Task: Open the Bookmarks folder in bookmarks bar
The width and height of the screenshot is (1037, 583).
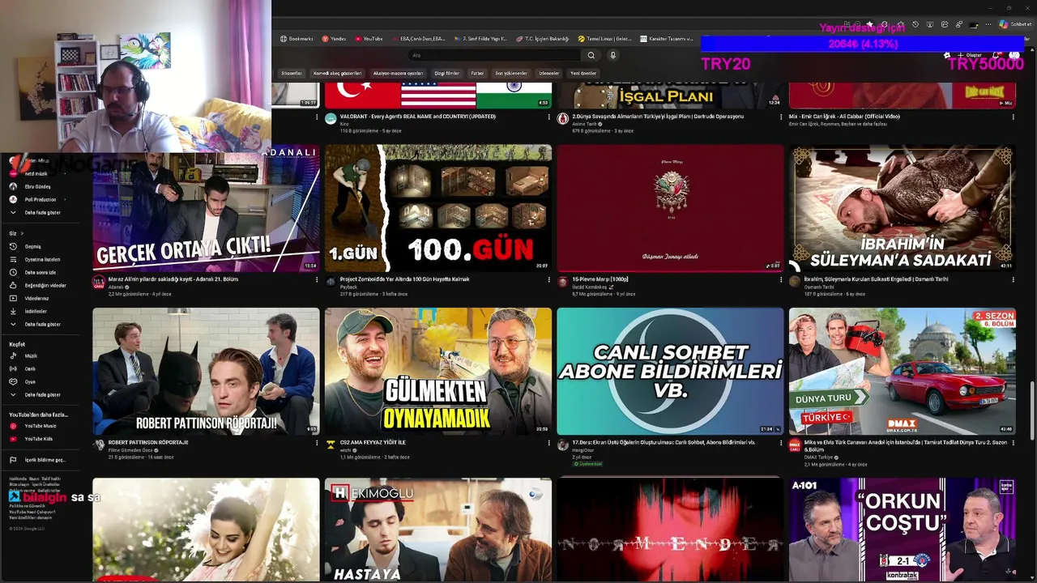Action: (297, 39)
